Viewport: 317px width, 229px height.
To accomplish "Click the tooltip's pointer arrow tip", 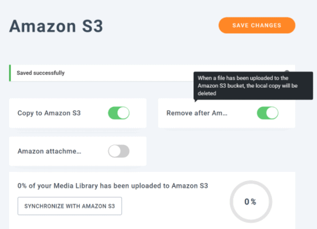I will point(195,101).
